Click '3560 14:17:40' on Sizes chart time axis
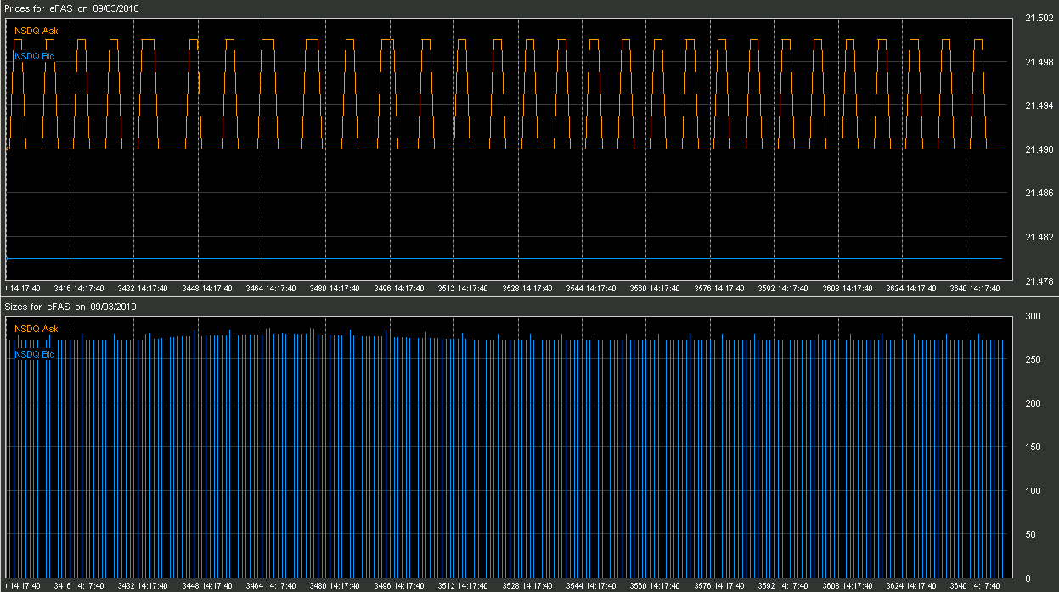Viewport: 1059px width, 592px height. pyautogui.click(x=656, y=586)
